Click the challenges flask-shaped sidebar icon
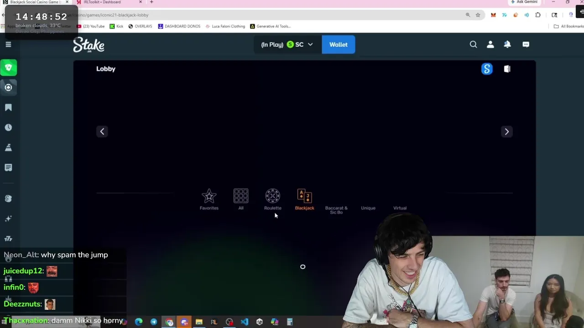Image resolution: width=584 pixels, height=328 pixels. 8,148
